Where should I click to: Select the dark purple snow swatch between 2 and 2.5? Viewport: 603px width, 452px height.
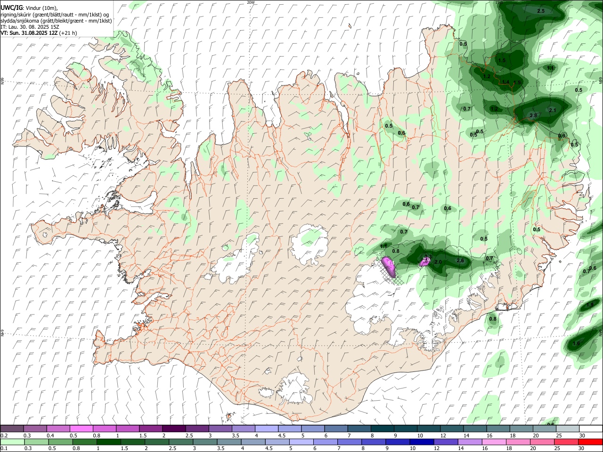173,428
